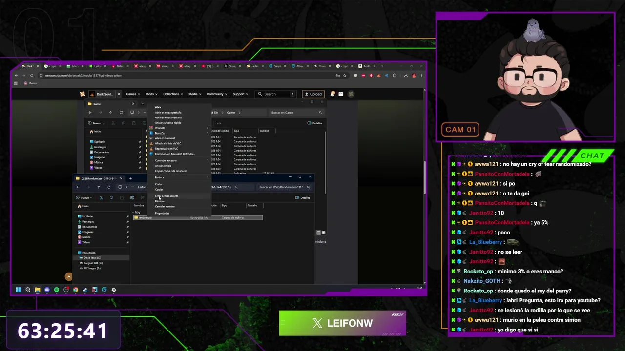This screenshot has height=351, width=625.
Task: Click Copy icon in DS2SRandomizer window toolbar
Action: click(111, 197)
